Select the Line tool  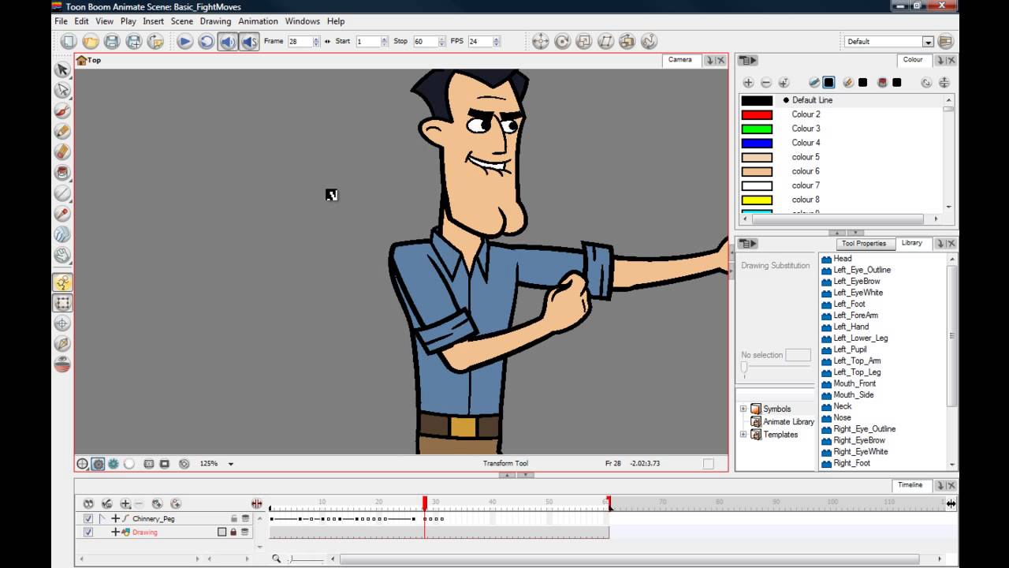pos(62,192)
